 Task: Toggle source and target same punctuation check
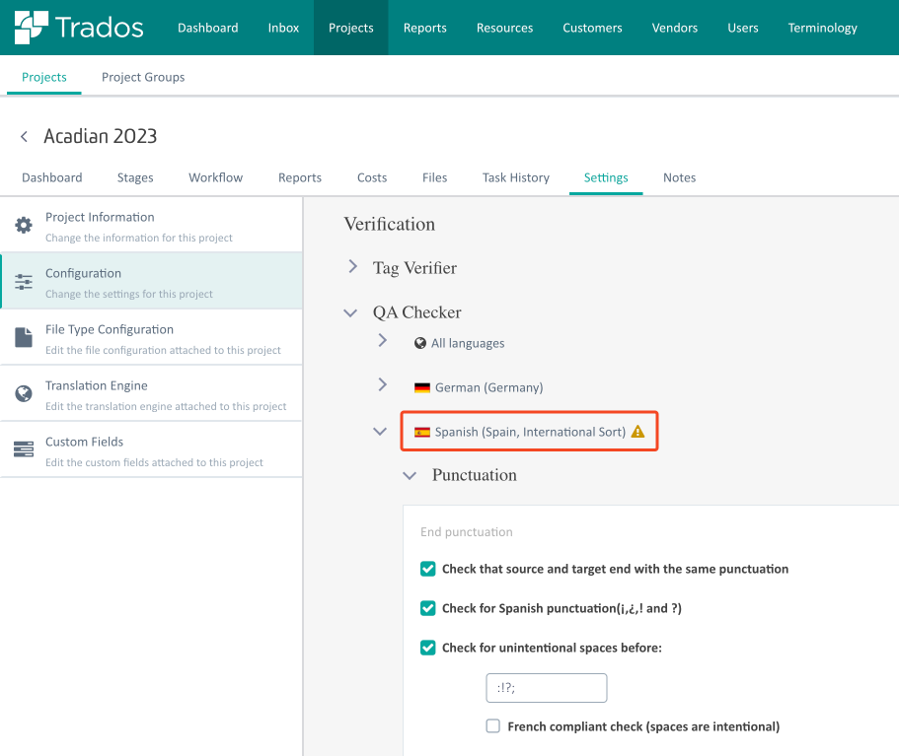pos(427,569)
